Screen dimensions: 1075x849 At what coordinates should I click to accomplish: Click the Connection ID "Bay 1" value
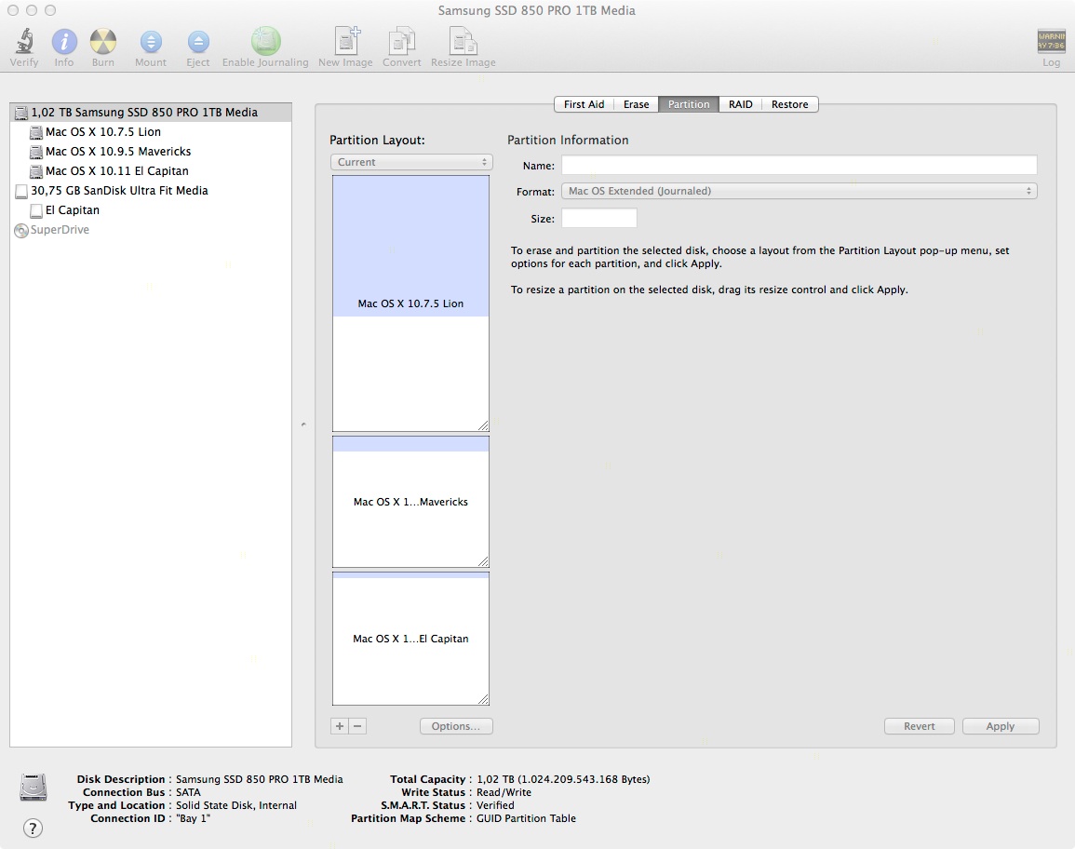(x=193, y=818)
